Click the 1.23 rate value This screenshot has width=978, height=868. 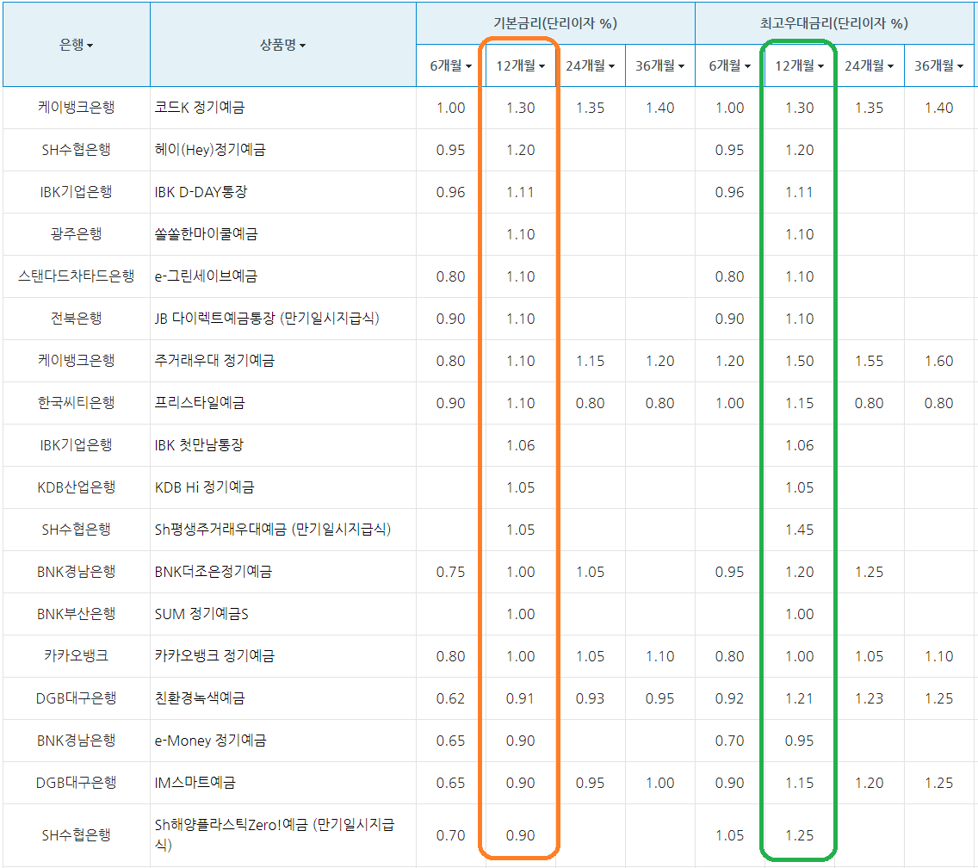tap(869, 699)
